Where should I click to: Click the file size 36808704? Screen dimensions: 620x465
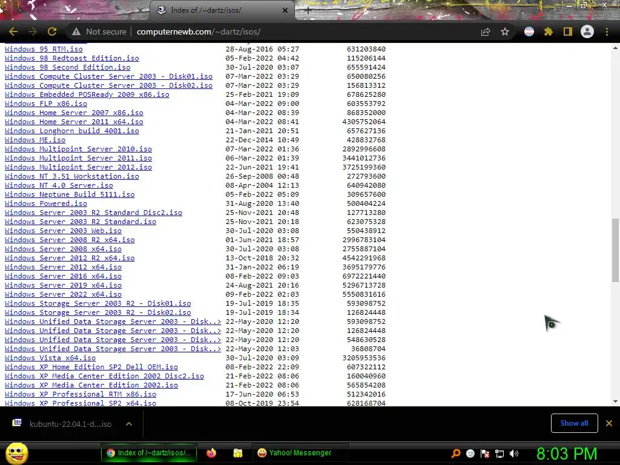pyautogui.click(x=368, y=349)
